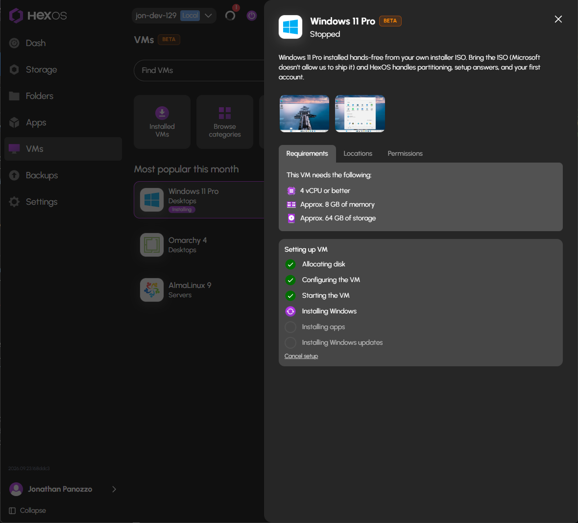The width and height of the screenshot is (578, 523).
Task: Click the purple power icon
Action: click(252, 16)
